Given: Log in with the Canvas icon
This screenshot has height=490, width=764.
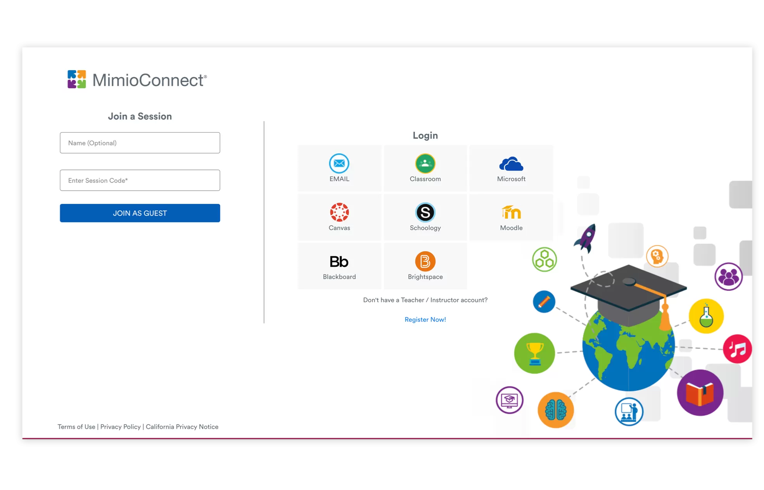Looking at the screenshot, I should (339, 212).
